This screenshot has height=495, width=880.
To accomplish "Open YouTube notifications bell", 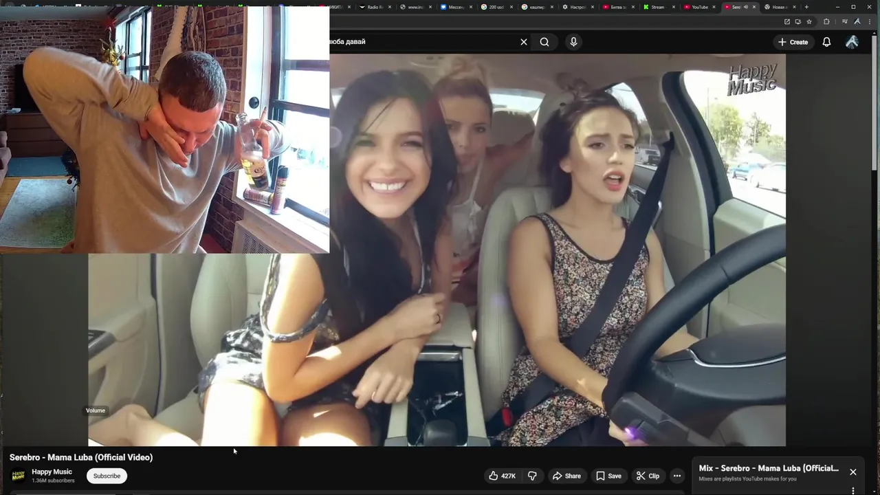I will coord(826,42).
